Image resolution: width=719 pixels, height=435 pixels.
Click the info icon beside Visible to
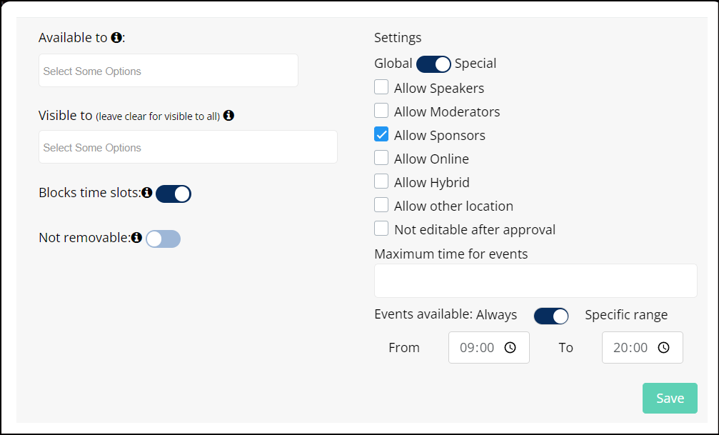[228, 116]
